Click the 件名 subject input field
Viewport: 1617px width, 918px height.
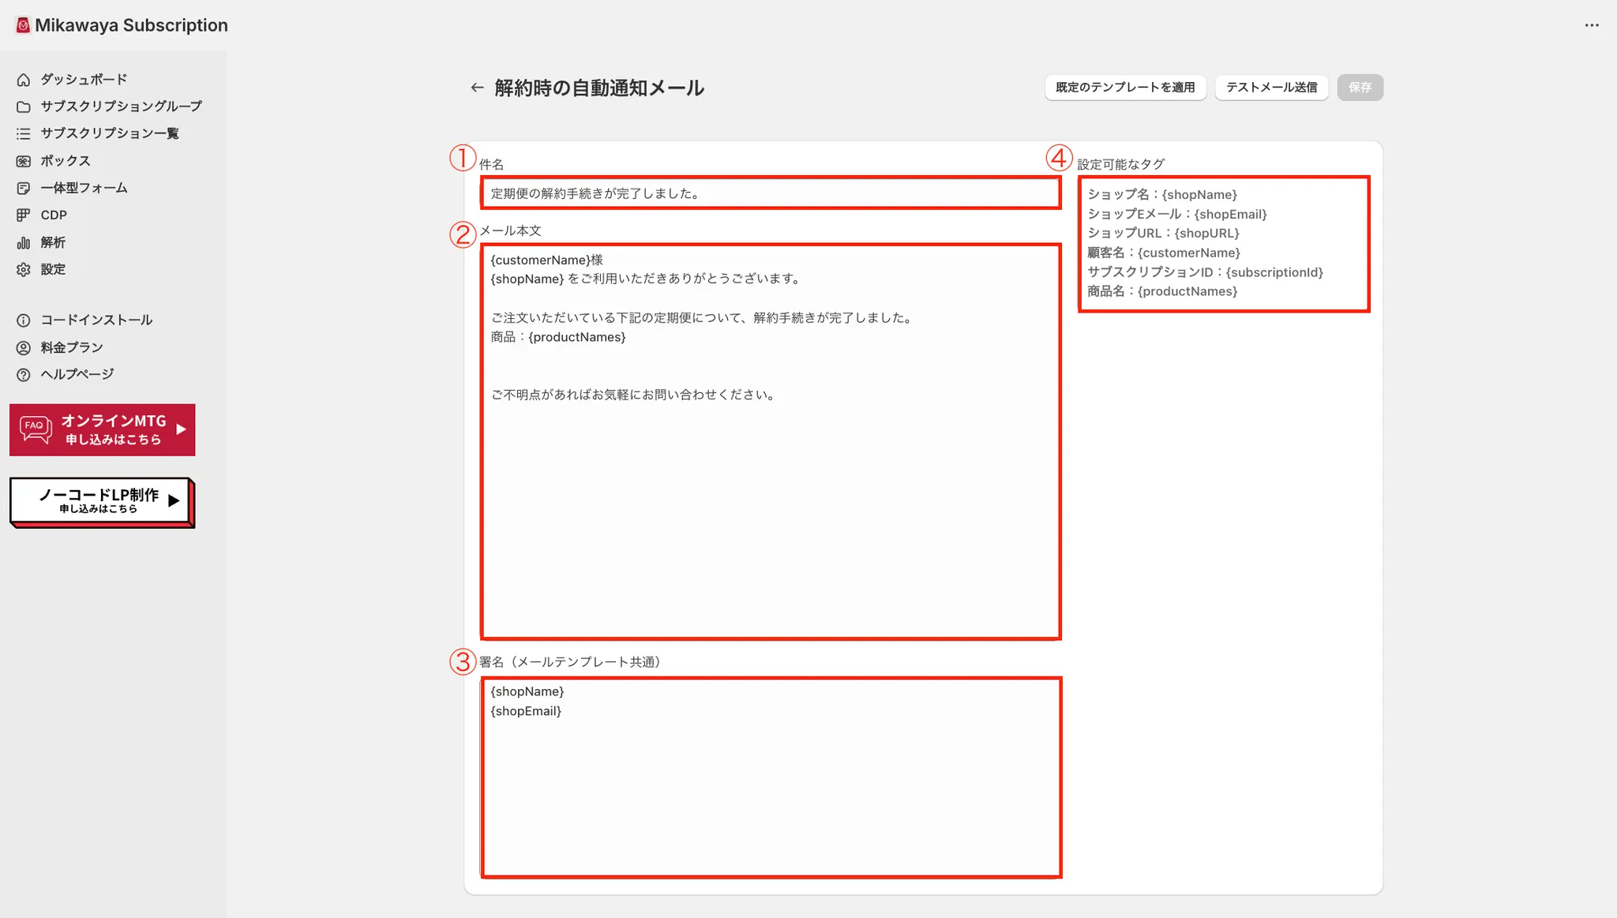coord(770,193)
